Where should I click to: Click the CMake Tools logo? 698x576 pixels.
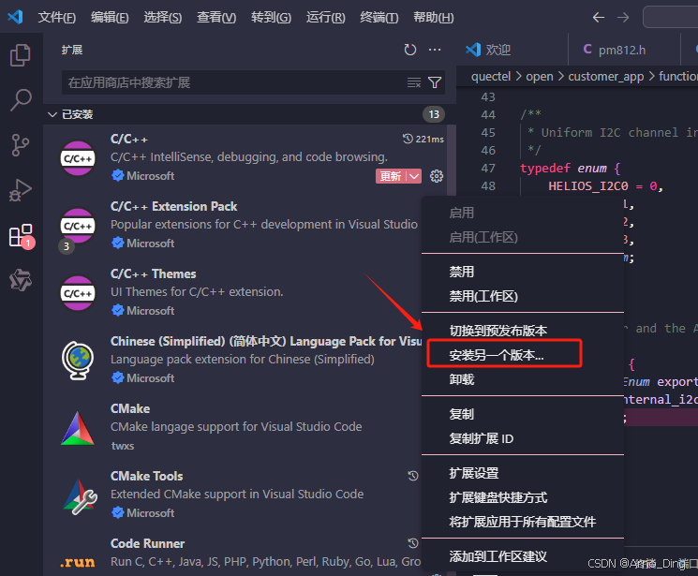tap(80, 496)
